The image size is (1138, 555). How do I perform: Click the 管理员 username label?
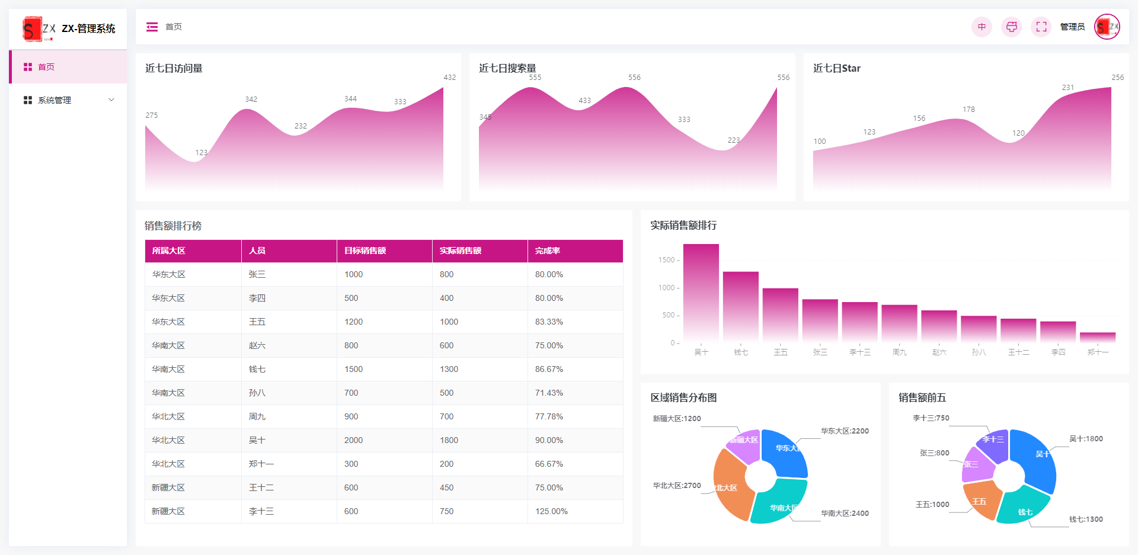[1072, 27]
